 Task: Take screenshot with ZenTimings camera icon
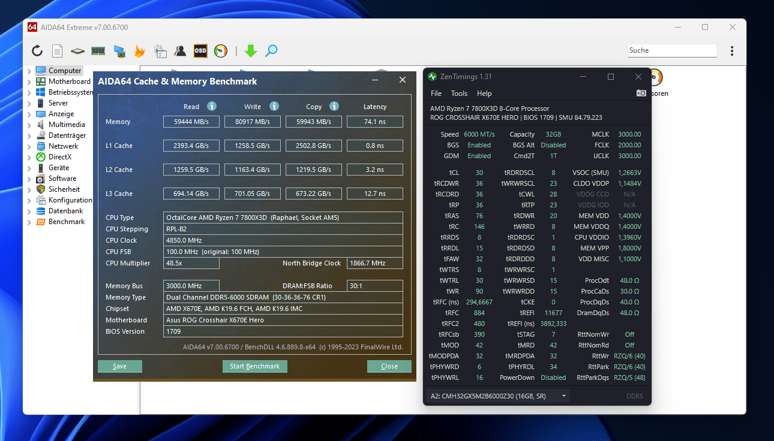point(641,93)
